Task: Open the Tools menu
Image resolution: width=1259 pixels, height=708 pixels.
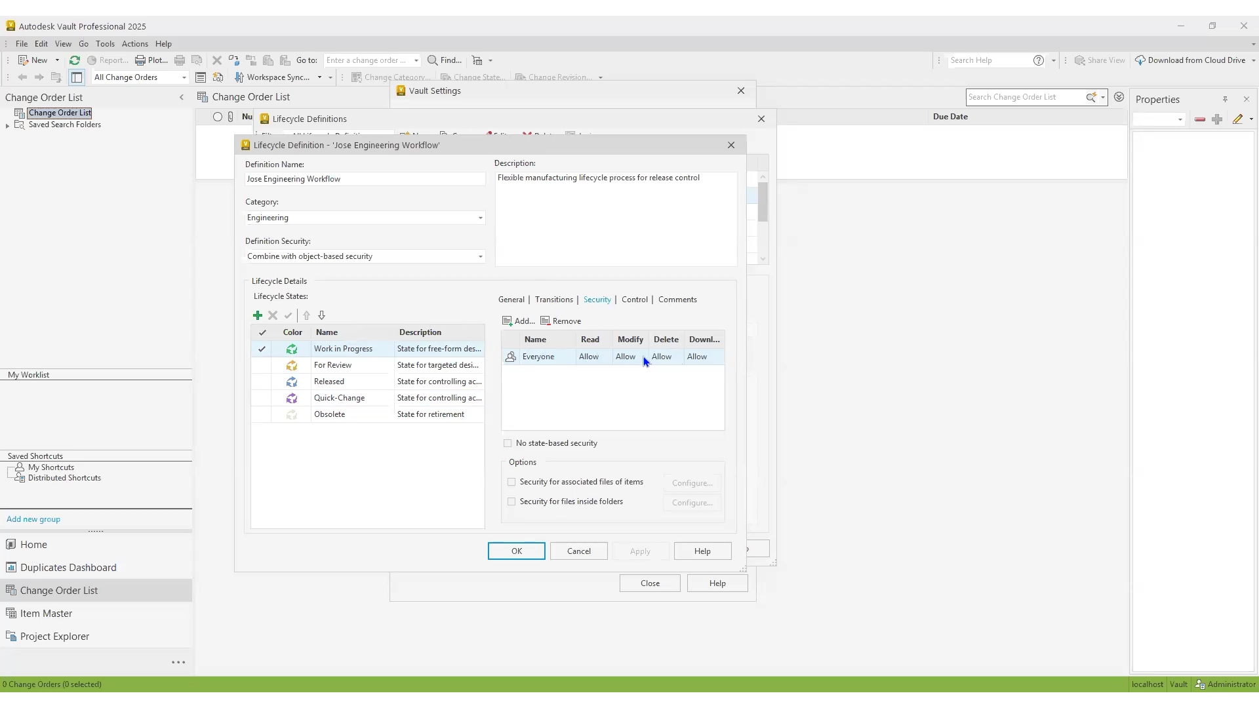Action: tap(105, 44)
